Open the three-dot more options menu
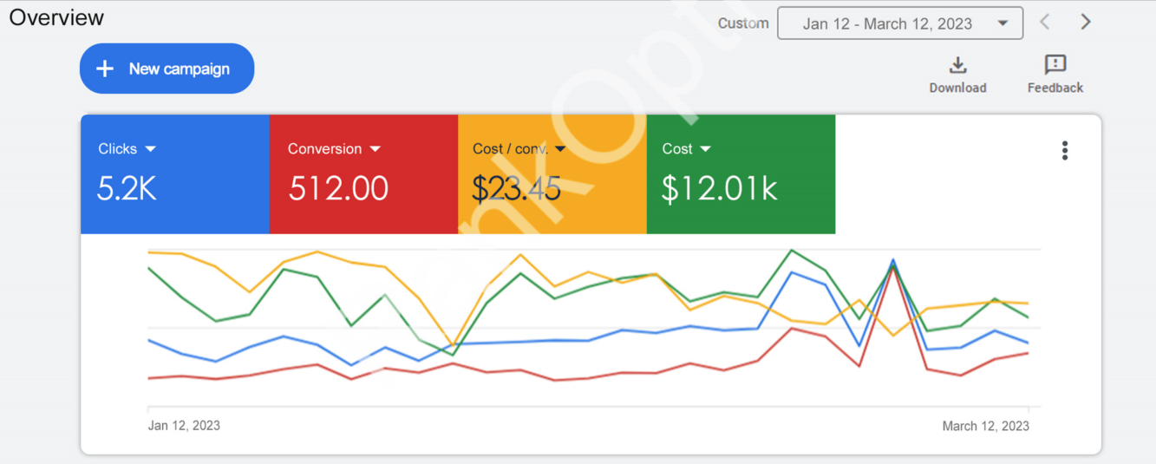 click(x=1065, y=151)
